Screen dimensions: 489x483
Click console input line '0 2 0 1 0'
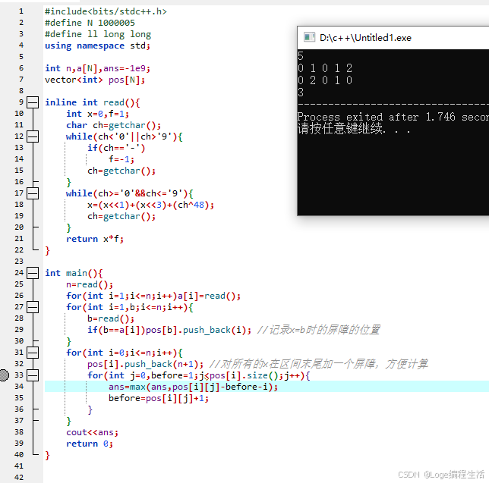(x=325, y=80)
